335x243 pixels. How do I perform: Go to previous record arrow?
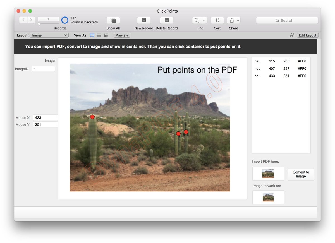(x=23, y=20)
